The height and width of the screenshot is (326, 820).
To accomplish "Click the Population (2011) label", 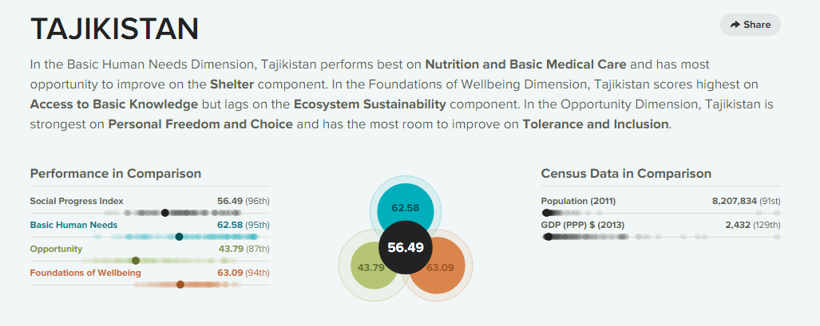I will (578, 201).
